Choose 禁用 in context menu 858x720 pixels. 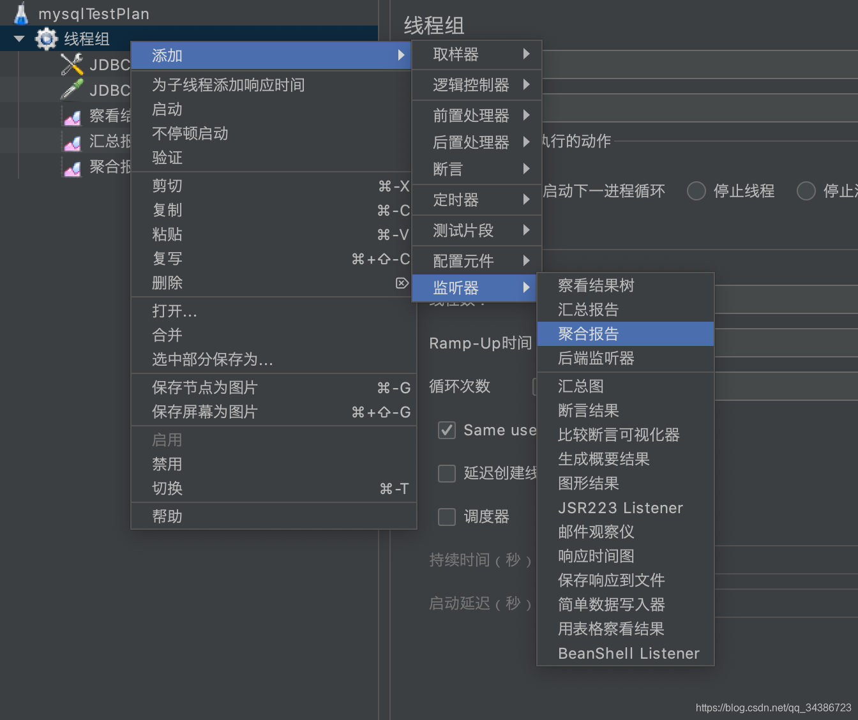click(x=274, y=464)
